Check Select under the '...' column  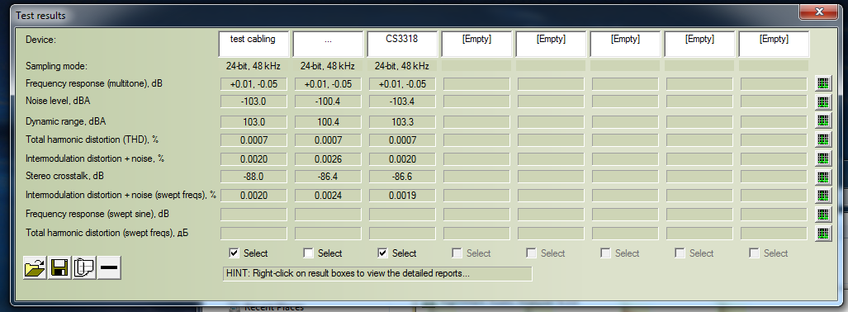click(308, 253)
